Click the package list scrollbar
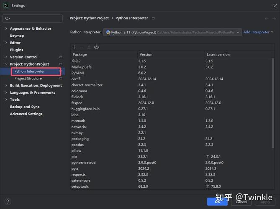This screenshot has width=280, height=209. click(273, 103)
